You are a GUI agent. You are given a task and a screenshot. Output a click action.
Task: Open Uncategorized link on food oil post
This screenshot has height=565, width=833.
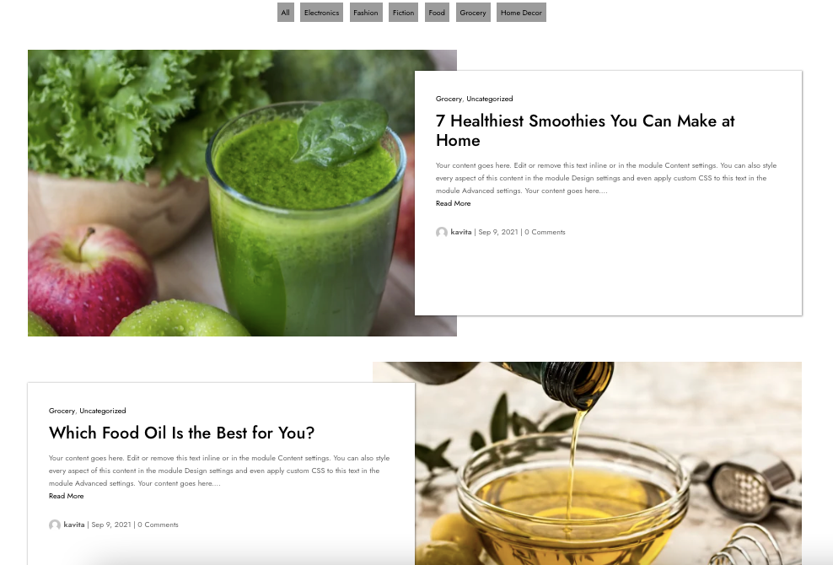pyautogui.click(x=103, y=411)
